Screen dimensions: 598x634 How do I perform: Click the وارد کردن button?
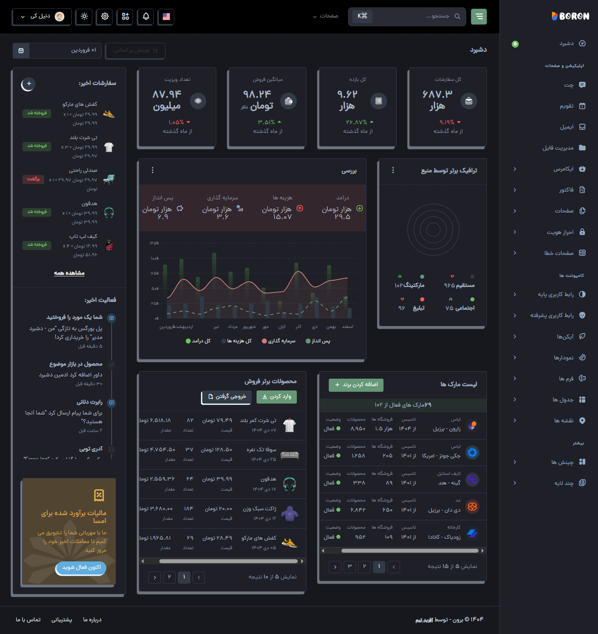click(277, 397)
